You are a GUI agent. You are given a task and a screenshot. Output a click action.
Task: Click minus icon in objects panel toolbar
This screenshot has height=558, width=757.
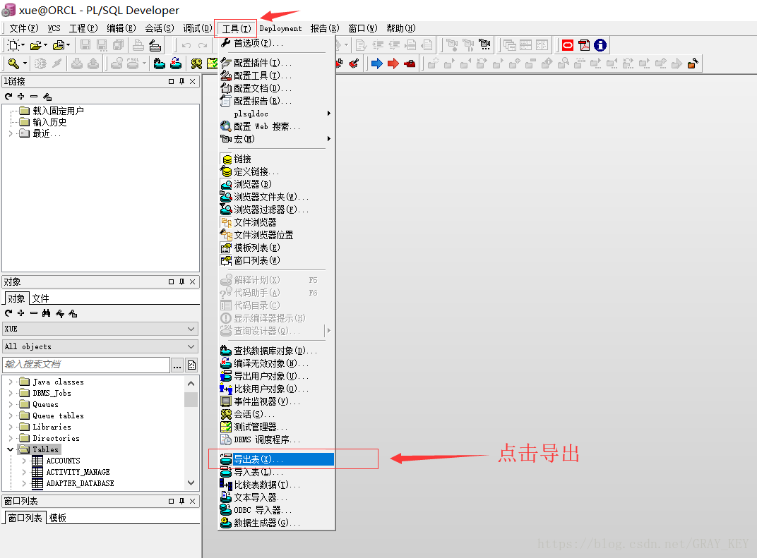click(34, 313)
